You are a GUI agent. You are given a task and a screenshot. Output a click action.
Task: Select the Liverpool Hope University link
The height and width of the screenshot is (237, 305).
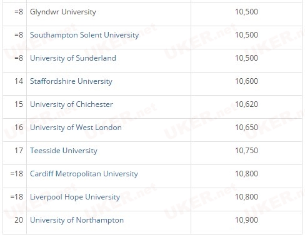point(75,197)
